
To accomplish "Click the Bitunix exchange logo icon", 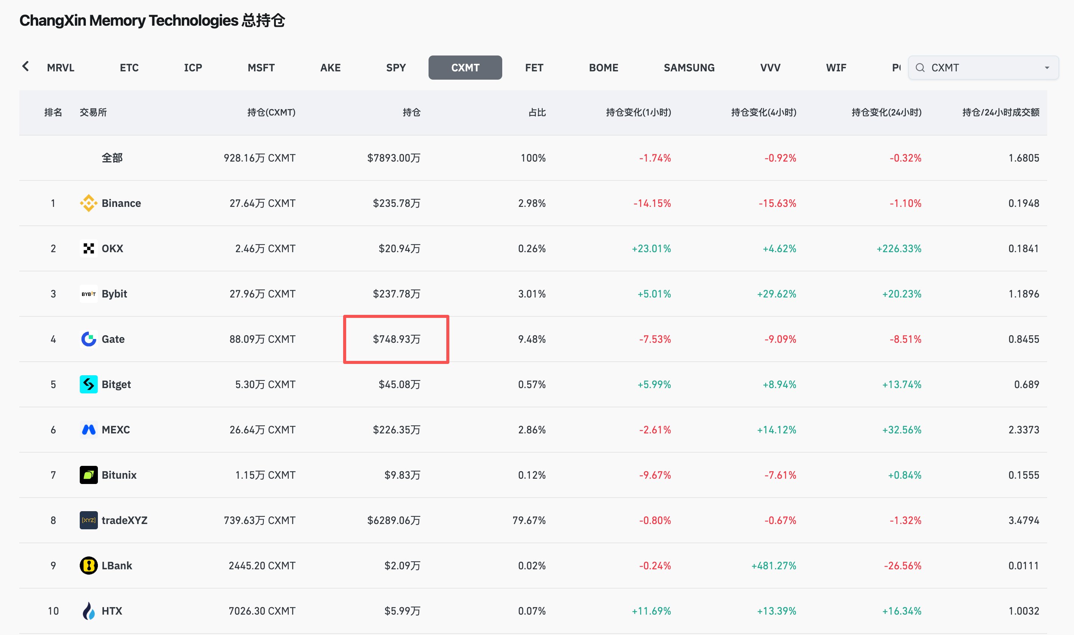I will point(89,475).
